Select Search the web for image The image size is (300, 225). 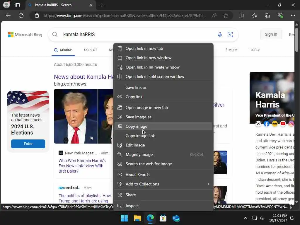point(163,164)
